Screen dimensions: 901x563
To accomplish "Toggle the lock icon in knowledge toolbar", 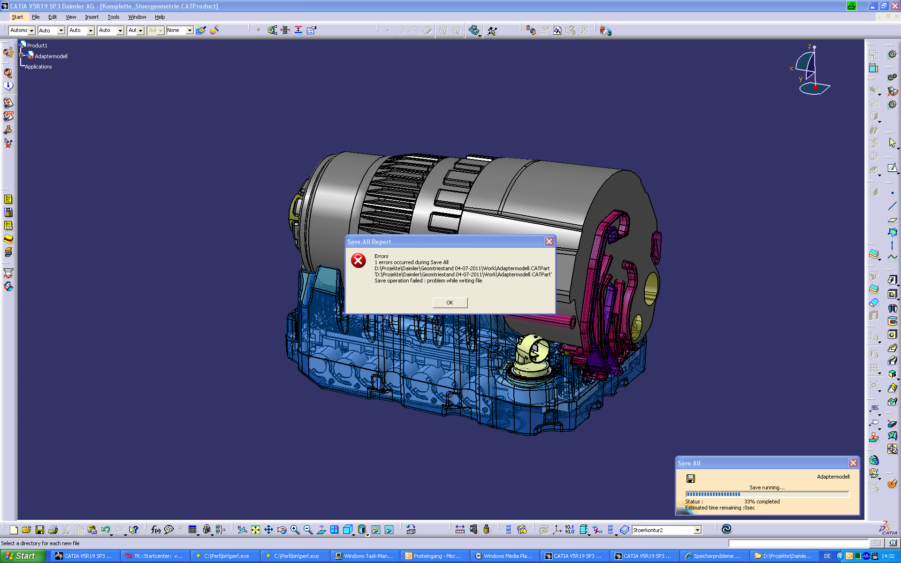I will [x=206, y=530].
